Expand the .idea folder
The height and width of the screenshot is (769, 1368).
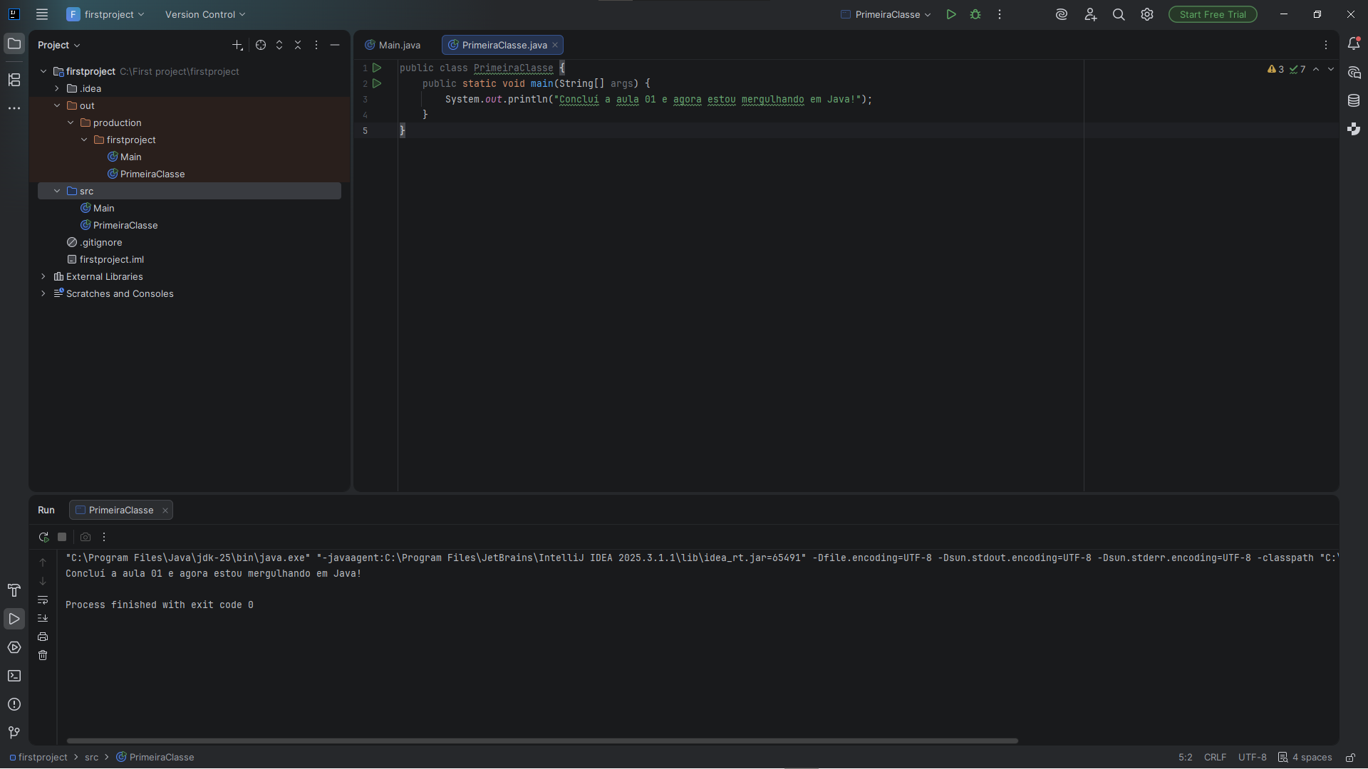coord(57,88)
